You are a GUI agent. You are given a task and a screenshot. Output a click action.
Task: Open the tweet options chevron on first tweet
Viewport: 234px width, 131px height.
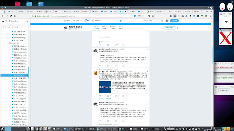(x=147, y=49)
